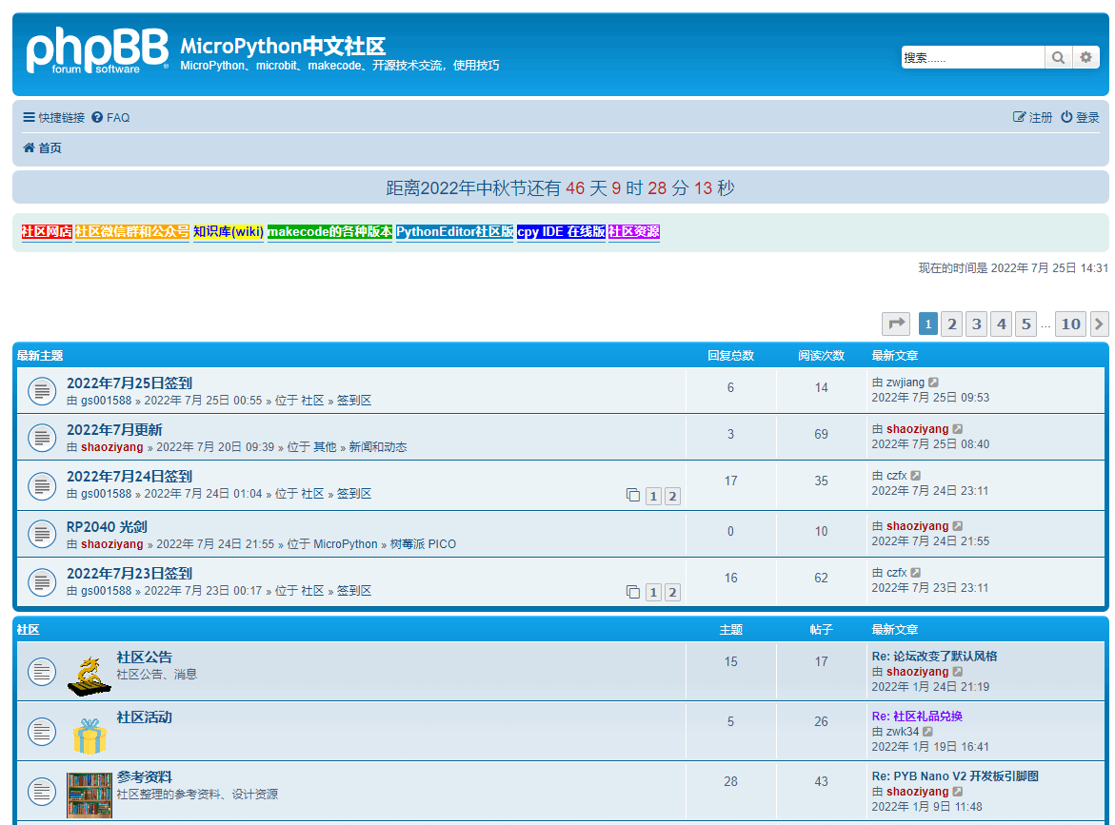The height and width of the screenshot is (825, 1115).
Task: Click 登录 to log in
Action: point(1081,118)
